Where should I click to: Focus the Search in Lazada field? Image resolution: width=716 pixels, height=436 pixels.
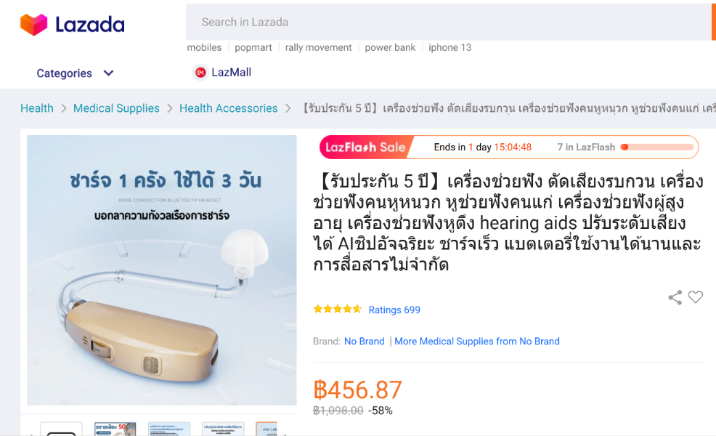click(449, 22)
